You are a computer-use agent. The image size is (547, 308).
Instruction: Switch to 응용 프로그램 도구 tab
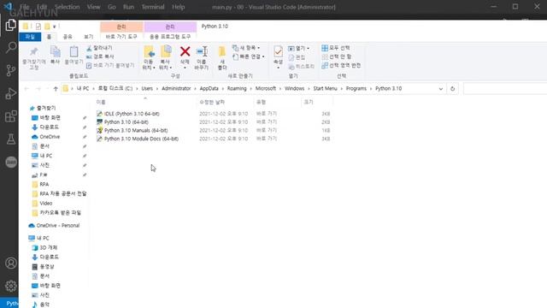[x=170, y=37]
